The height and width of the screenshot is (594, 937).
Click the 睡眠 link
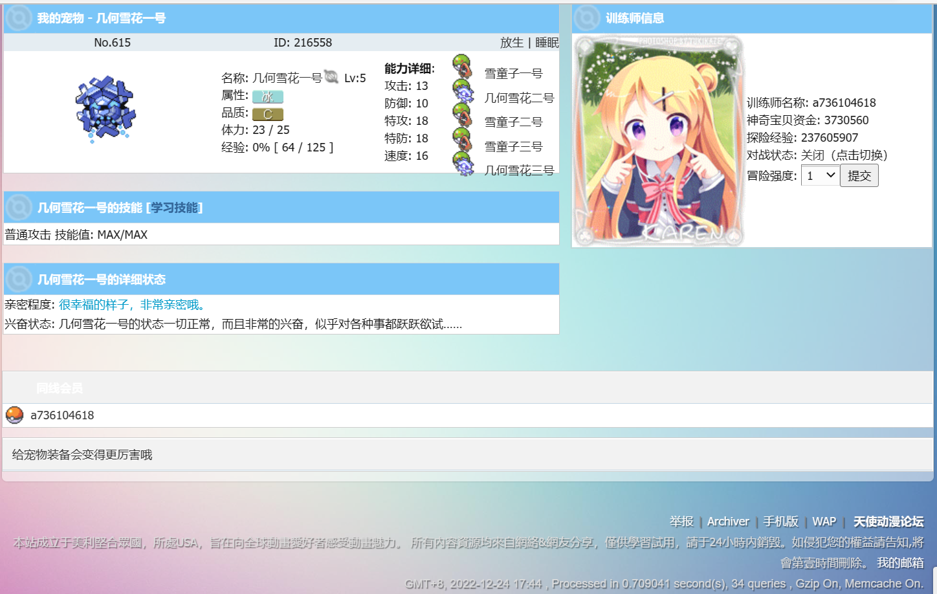pos(547,42)
